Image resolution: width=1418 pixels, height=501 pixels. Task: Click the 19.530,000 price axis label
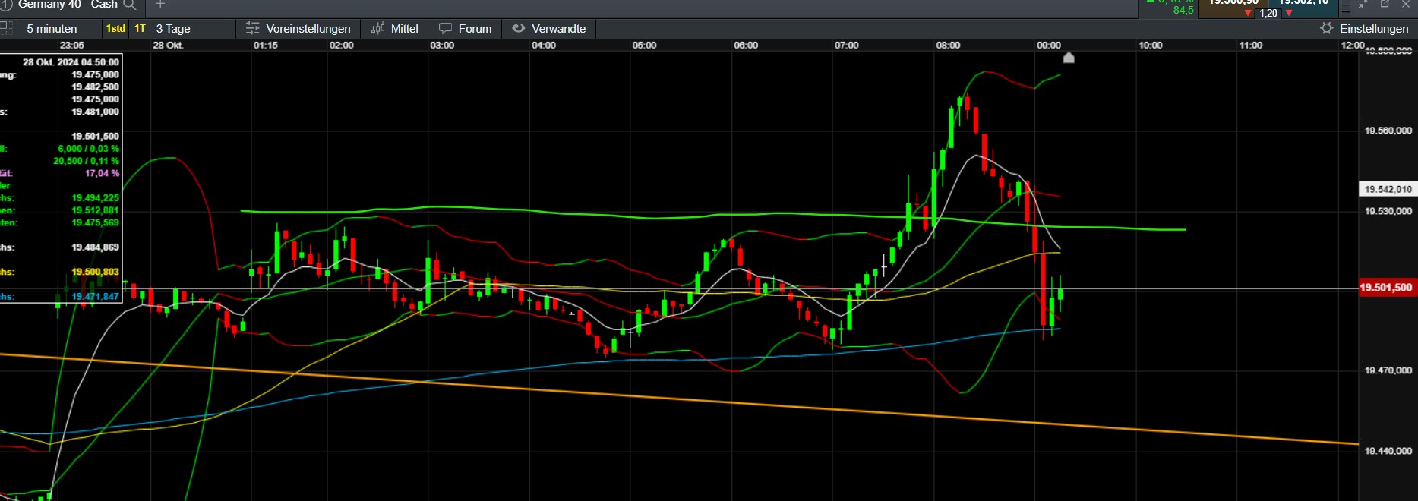(x=1388, y=211)
